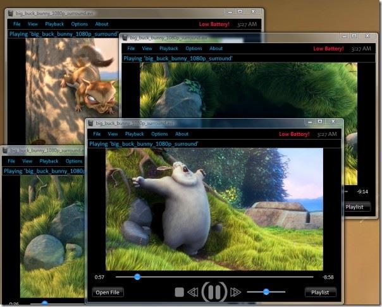The width and height of the screenshot is (382, 307).
Task: Click the 3:27 AM clock in the middle-right window
Action: [361, 49]
